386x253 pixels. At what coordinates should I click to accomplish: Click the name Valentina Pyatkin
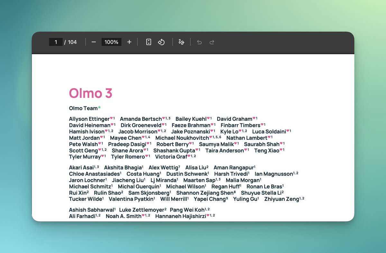(x=131, y=199)
